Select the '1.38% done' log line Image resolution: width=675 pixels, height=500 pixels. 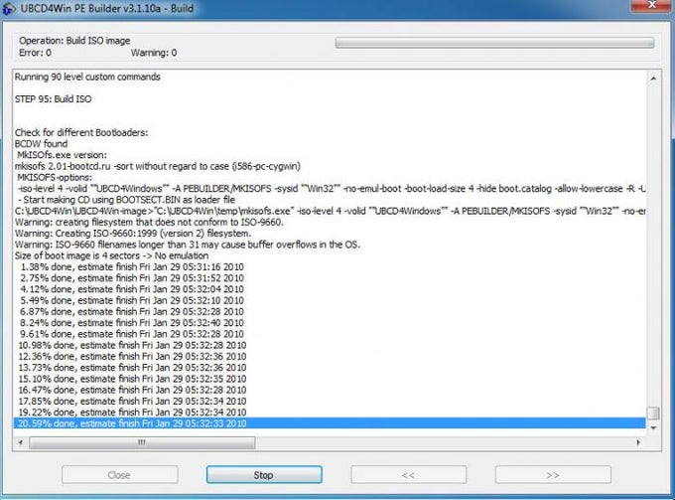[330, 266]
